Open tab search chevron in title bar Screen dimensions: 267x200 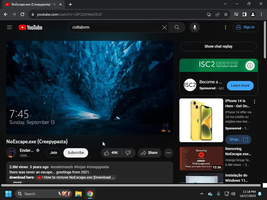pyautogui.click(x=225, y=4)
